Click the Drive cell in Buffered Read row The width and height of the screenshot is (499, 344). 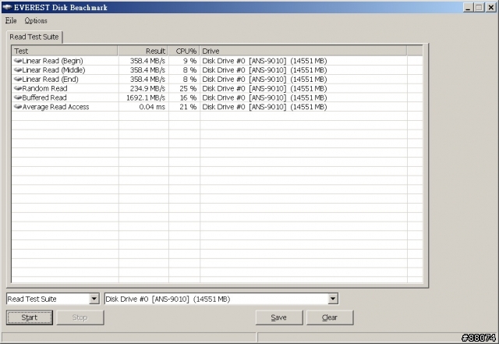point(264,98)
